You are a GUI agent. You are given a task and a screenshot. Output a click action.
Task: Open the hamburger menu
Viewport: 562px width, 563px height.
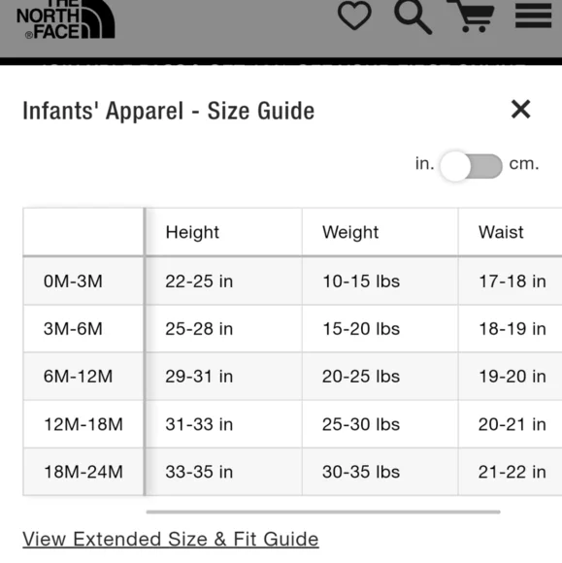point(533,16)
